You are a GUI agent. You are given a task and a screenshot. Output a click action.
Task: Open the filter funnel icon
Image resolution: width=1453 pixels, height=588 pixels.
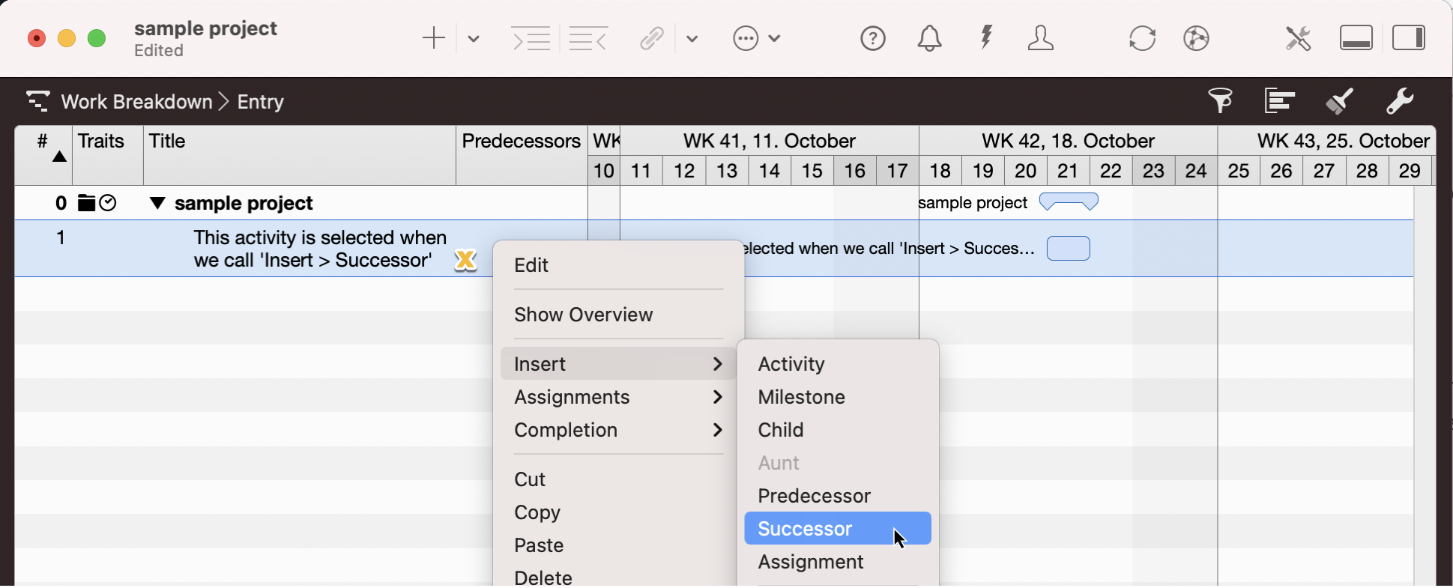pyautogui.click(x=1220, y=100)
